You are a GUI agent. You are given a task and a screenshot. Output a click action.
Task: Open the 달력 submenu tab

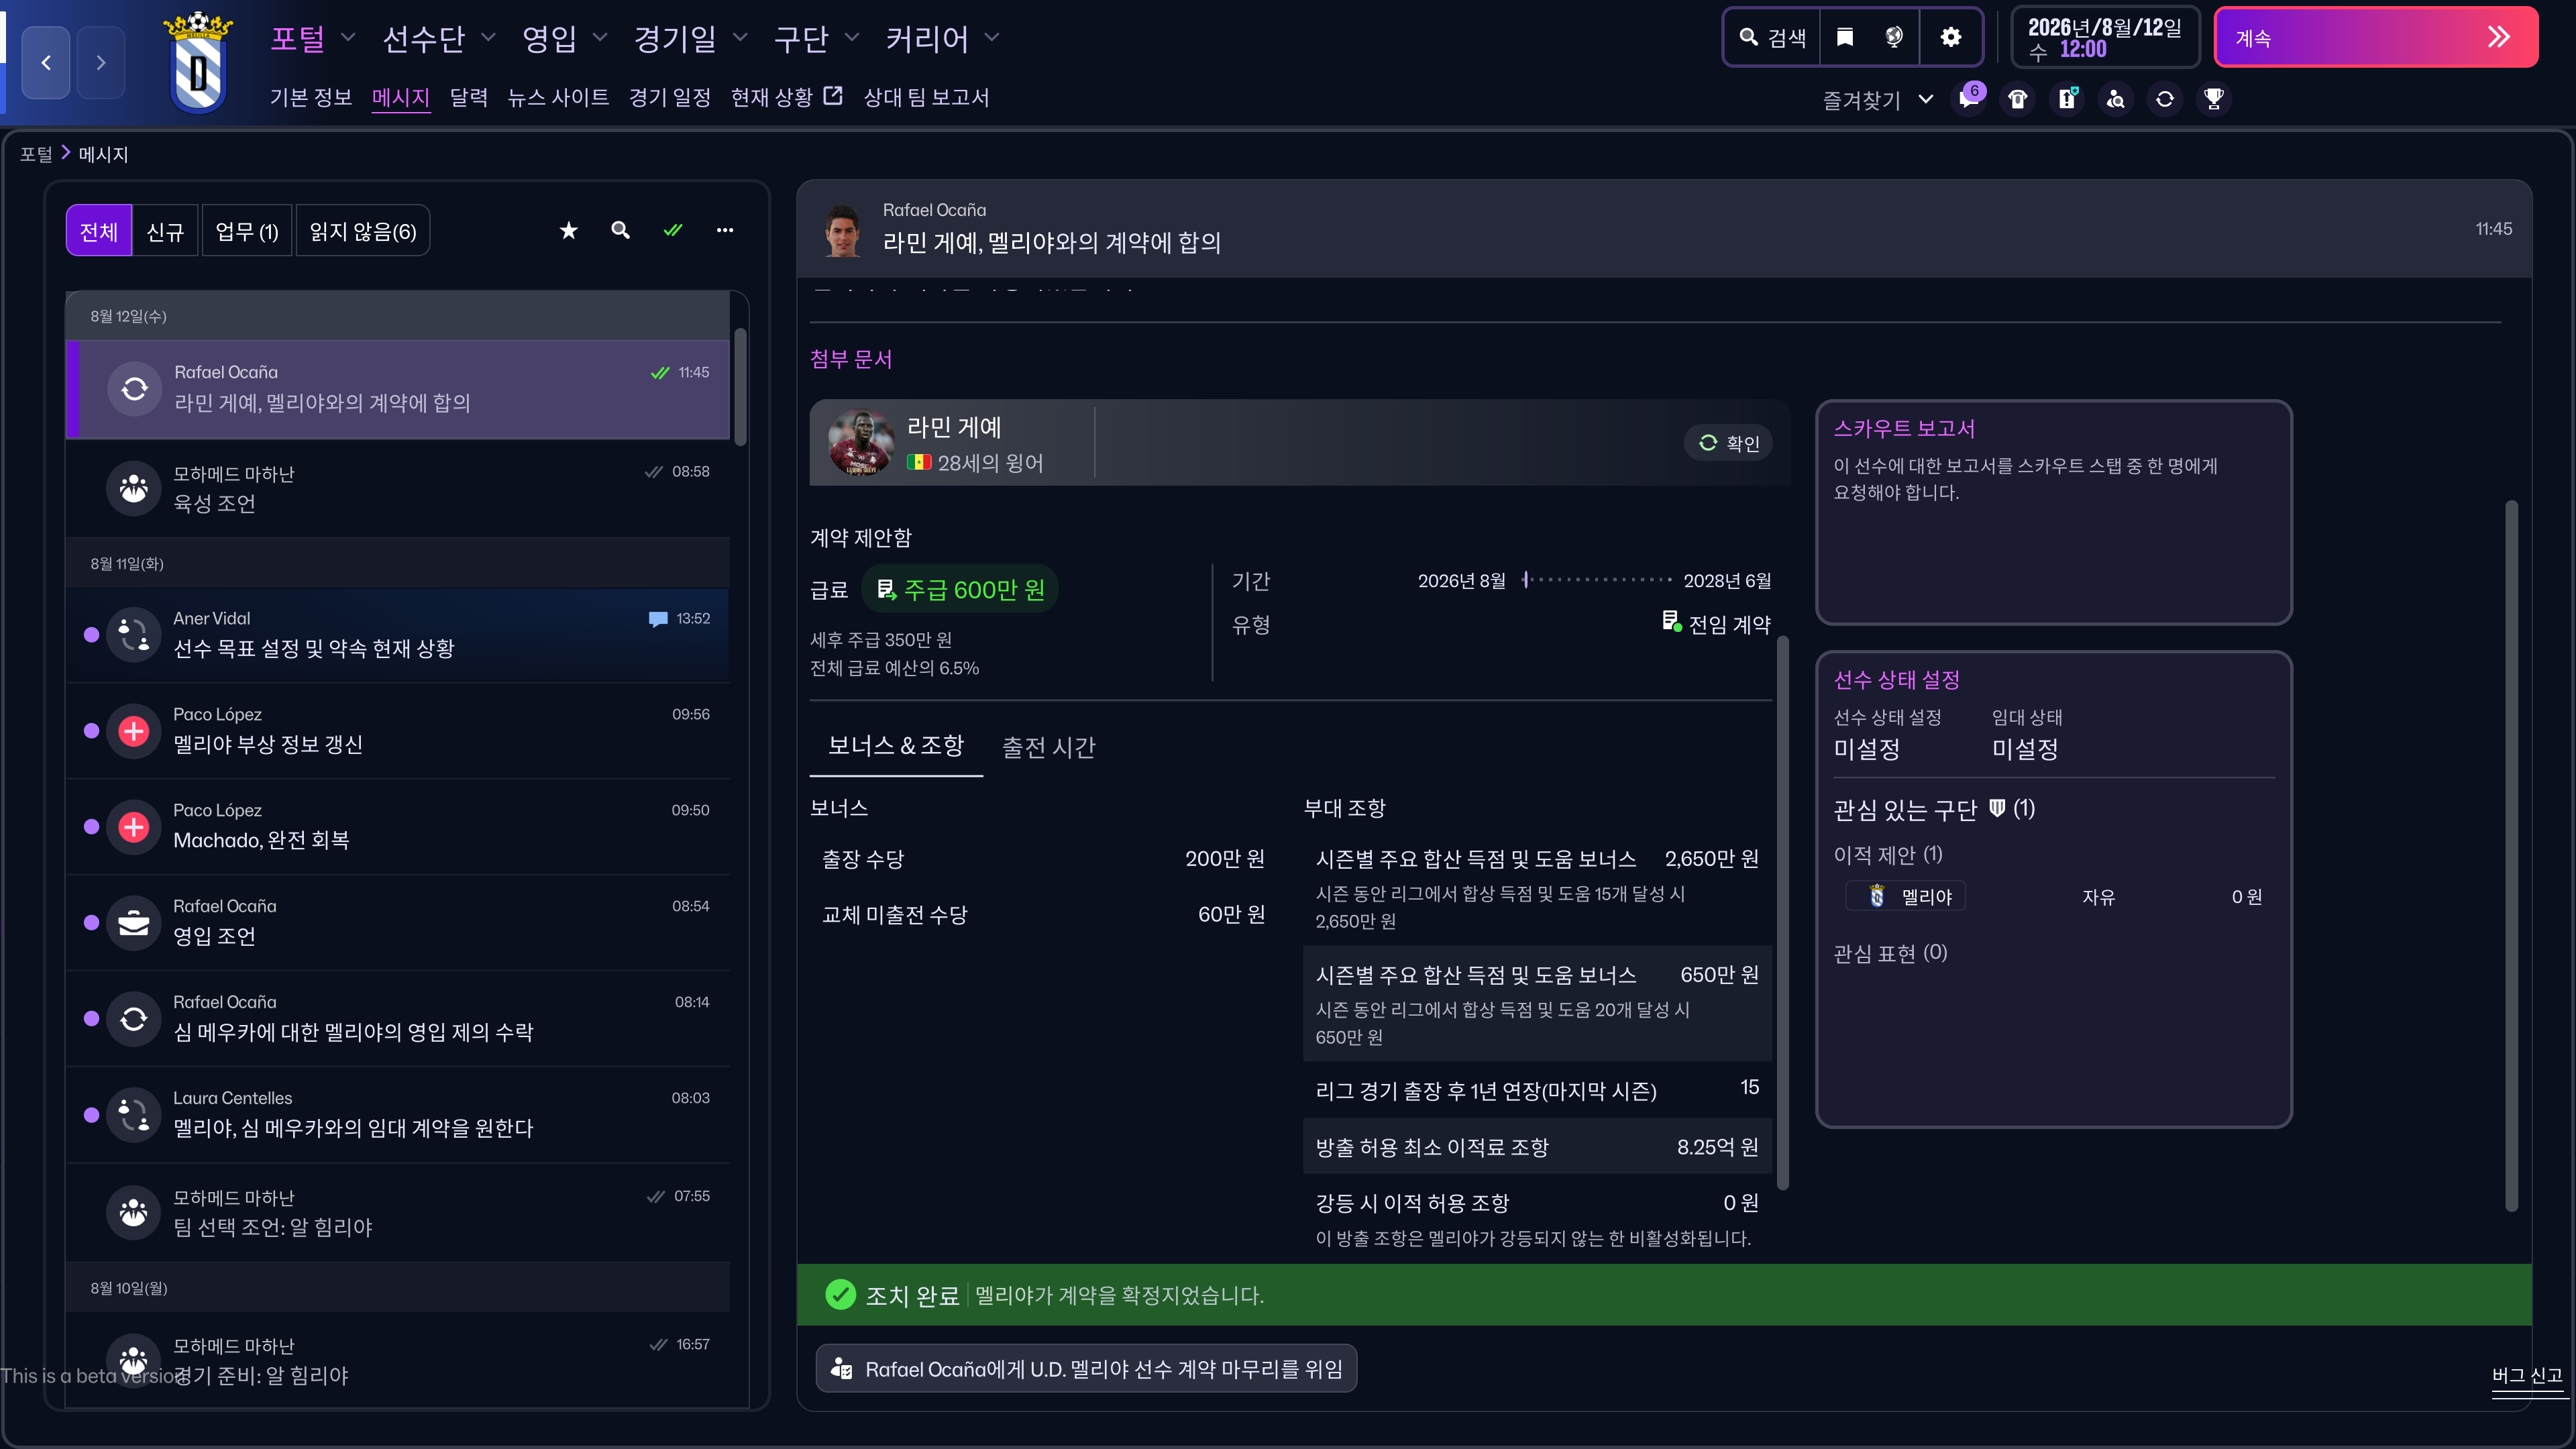468,98
